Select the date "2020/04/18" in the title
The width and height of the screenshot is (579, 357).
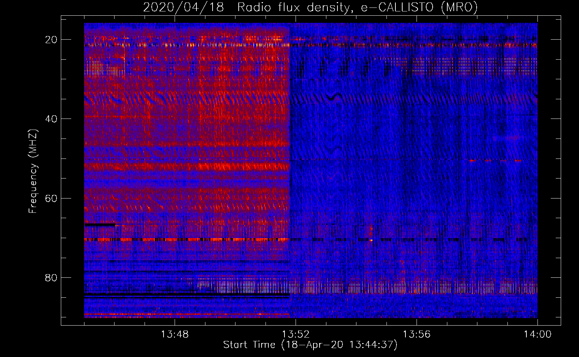(184, 7)
